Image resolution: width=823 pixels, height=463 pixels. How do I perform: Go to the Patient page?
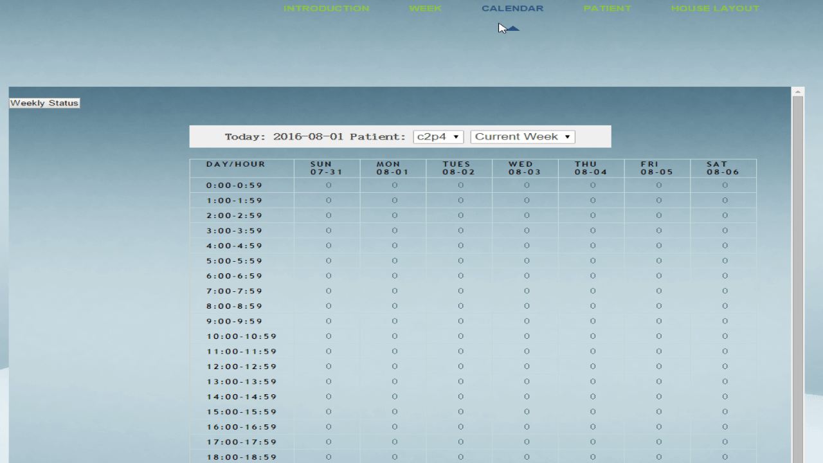pos(607,8)
